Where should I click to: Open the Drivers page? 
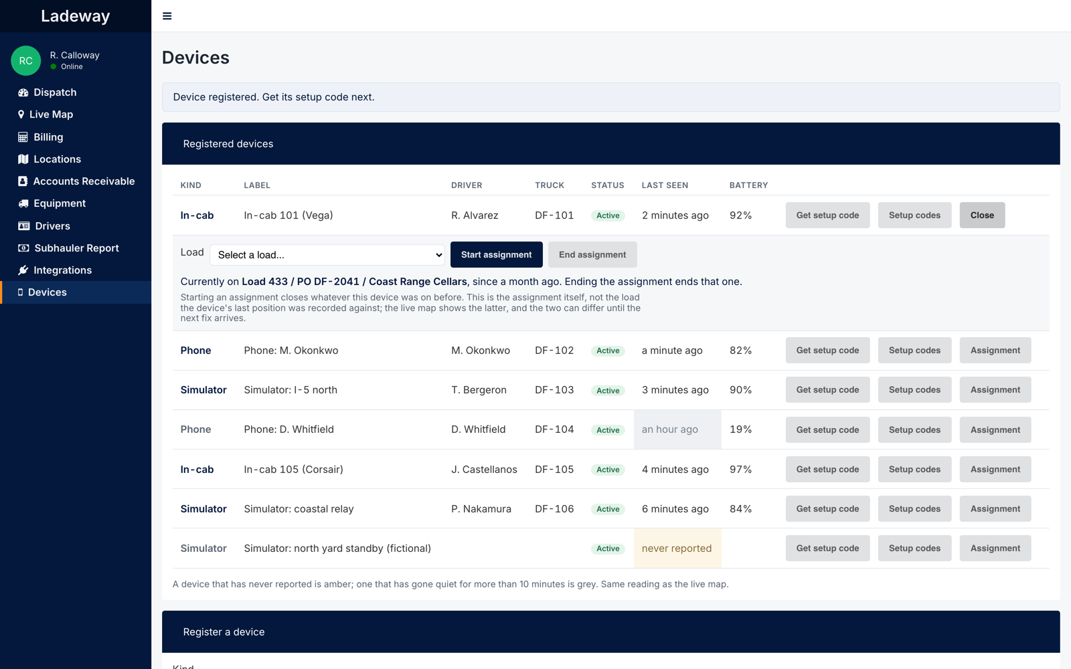coord(76,226)
